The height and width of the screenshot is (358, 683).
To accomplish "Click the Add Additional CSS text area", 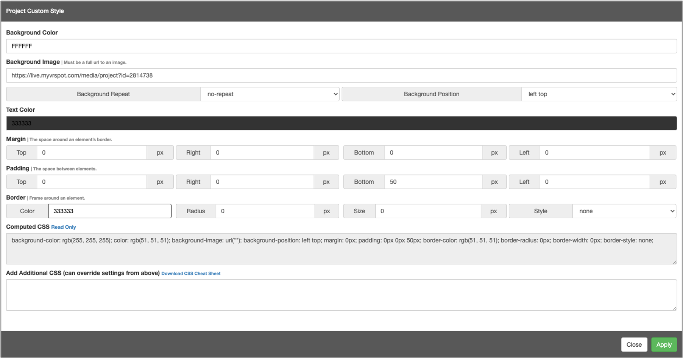I will coord(341,295).
